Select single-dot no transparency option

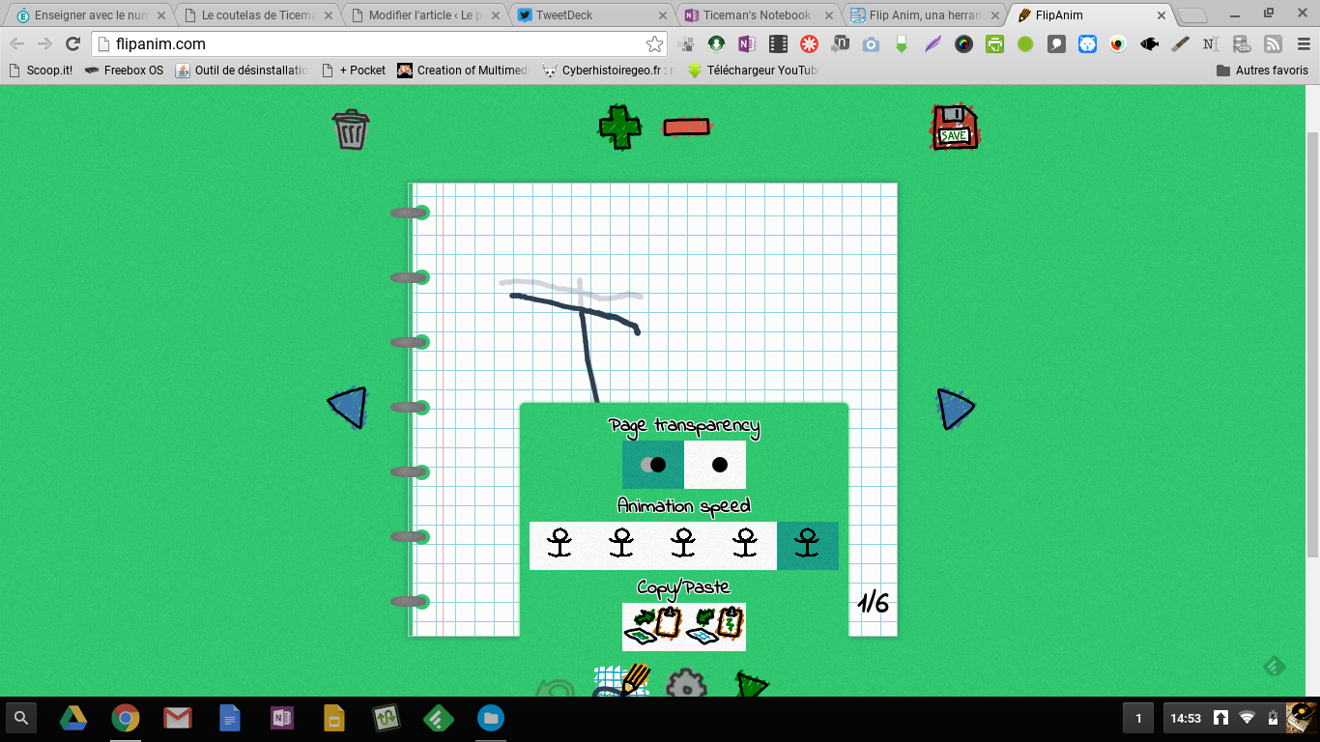[x=715, y=465]
